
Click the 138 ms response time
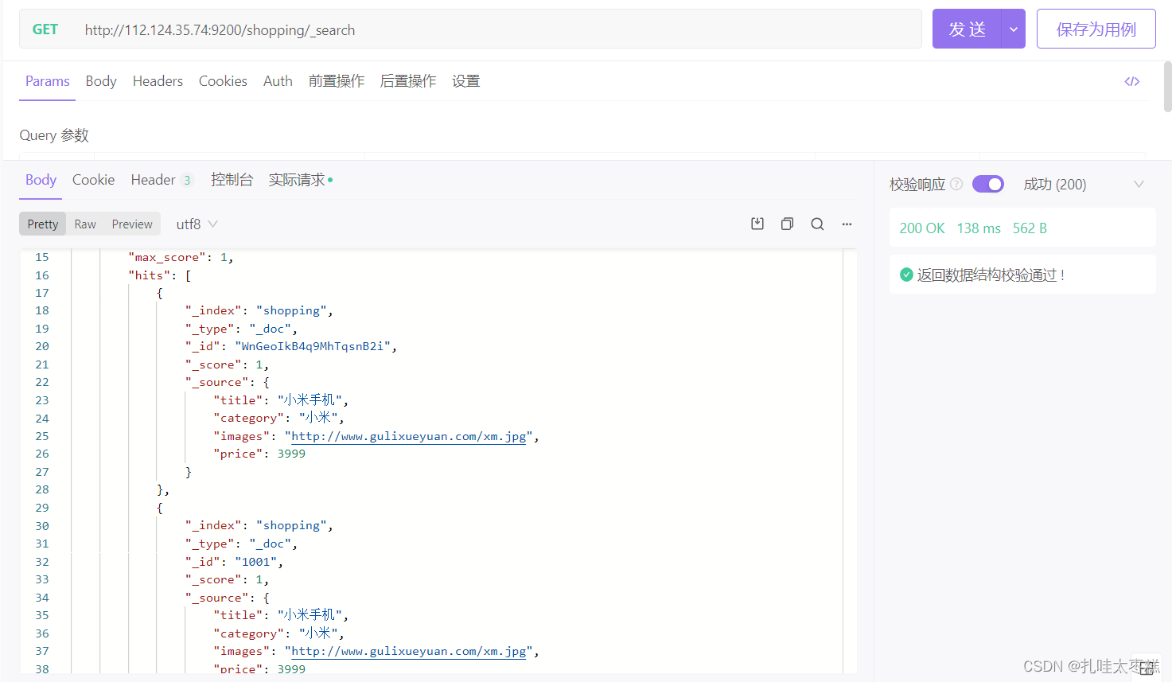979,228
